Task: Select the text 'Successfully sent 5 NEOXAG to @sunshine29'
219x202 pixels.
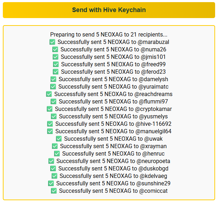Action: (x=113, y=183)
